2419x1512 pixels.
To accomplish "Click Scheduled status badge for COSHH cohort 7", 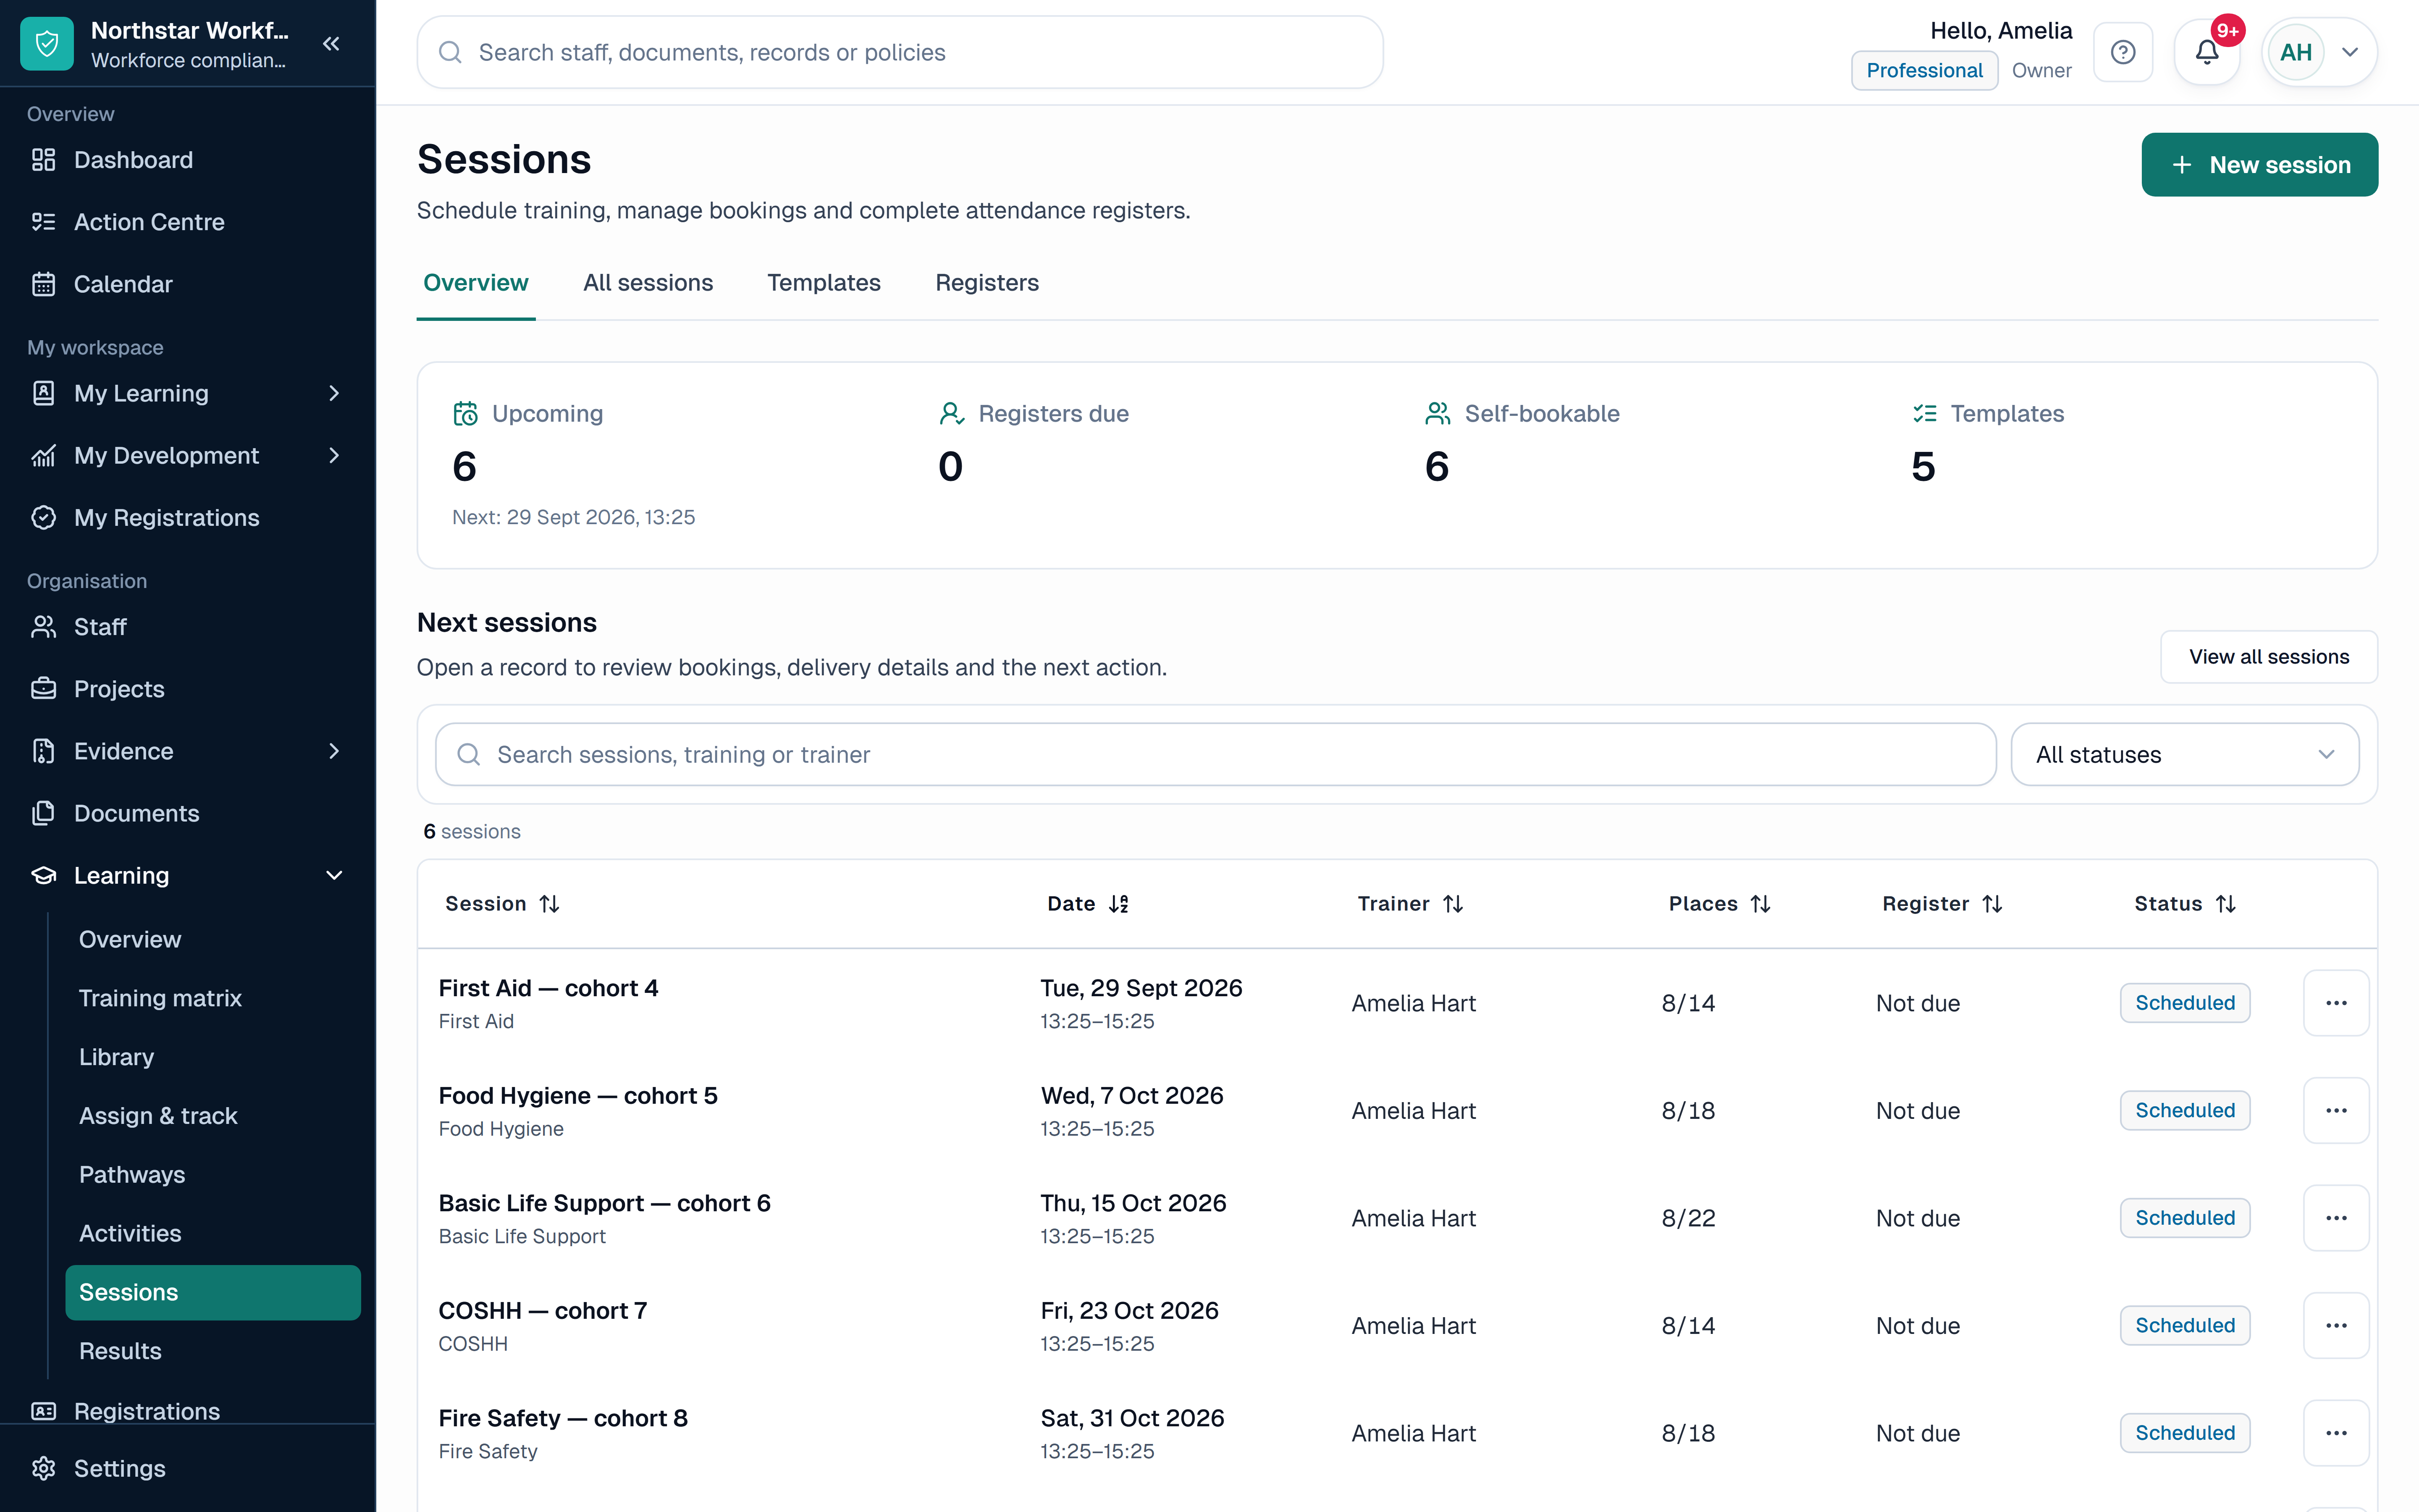I will [2185, 1325].
